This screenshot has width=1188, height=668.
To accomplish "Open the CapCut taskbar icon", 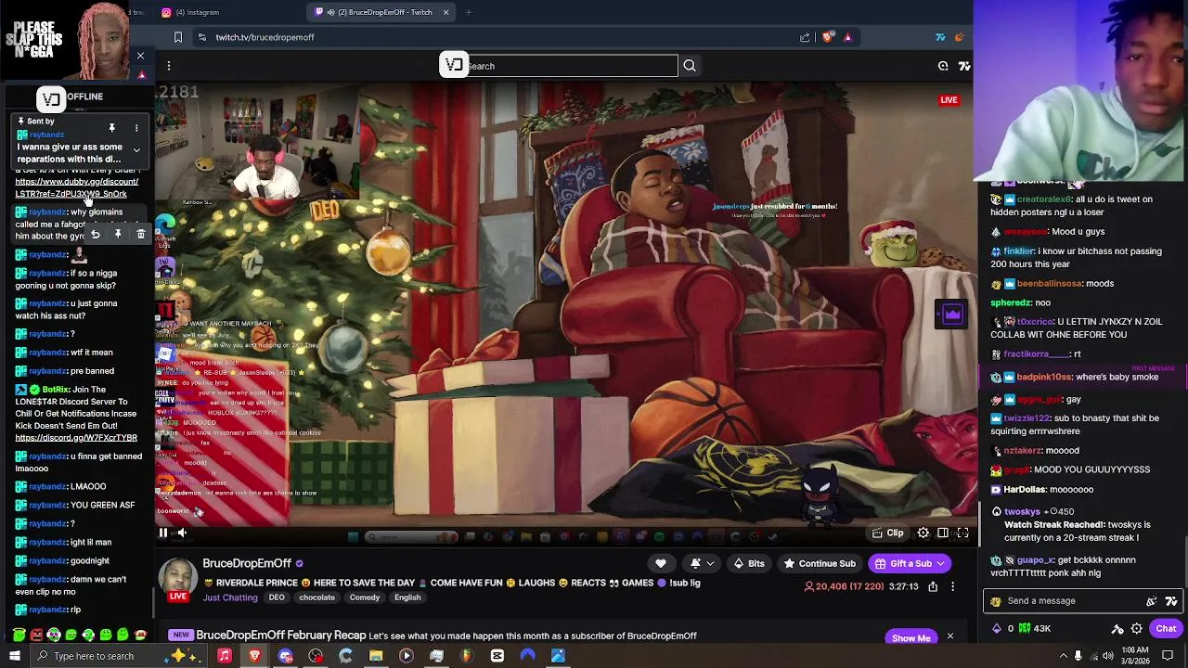I will pyautogui.click(x=497, y=656).
